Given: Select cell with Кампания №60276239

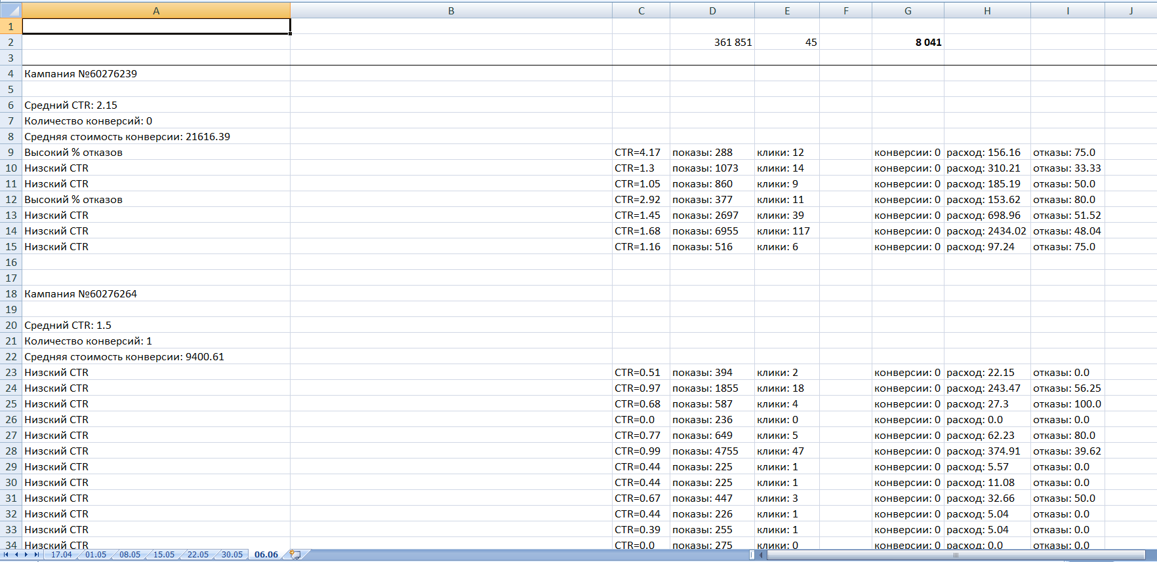Looking at the screenshot, I should (x=156, y=73).
